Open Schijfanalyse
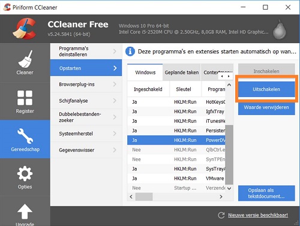This screenshot has height=226, width=300. pyautogui.click(x=86, y=101)
